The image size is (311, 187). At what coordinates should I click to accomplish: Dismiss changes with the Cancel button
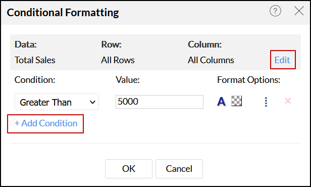pos(179,169)
